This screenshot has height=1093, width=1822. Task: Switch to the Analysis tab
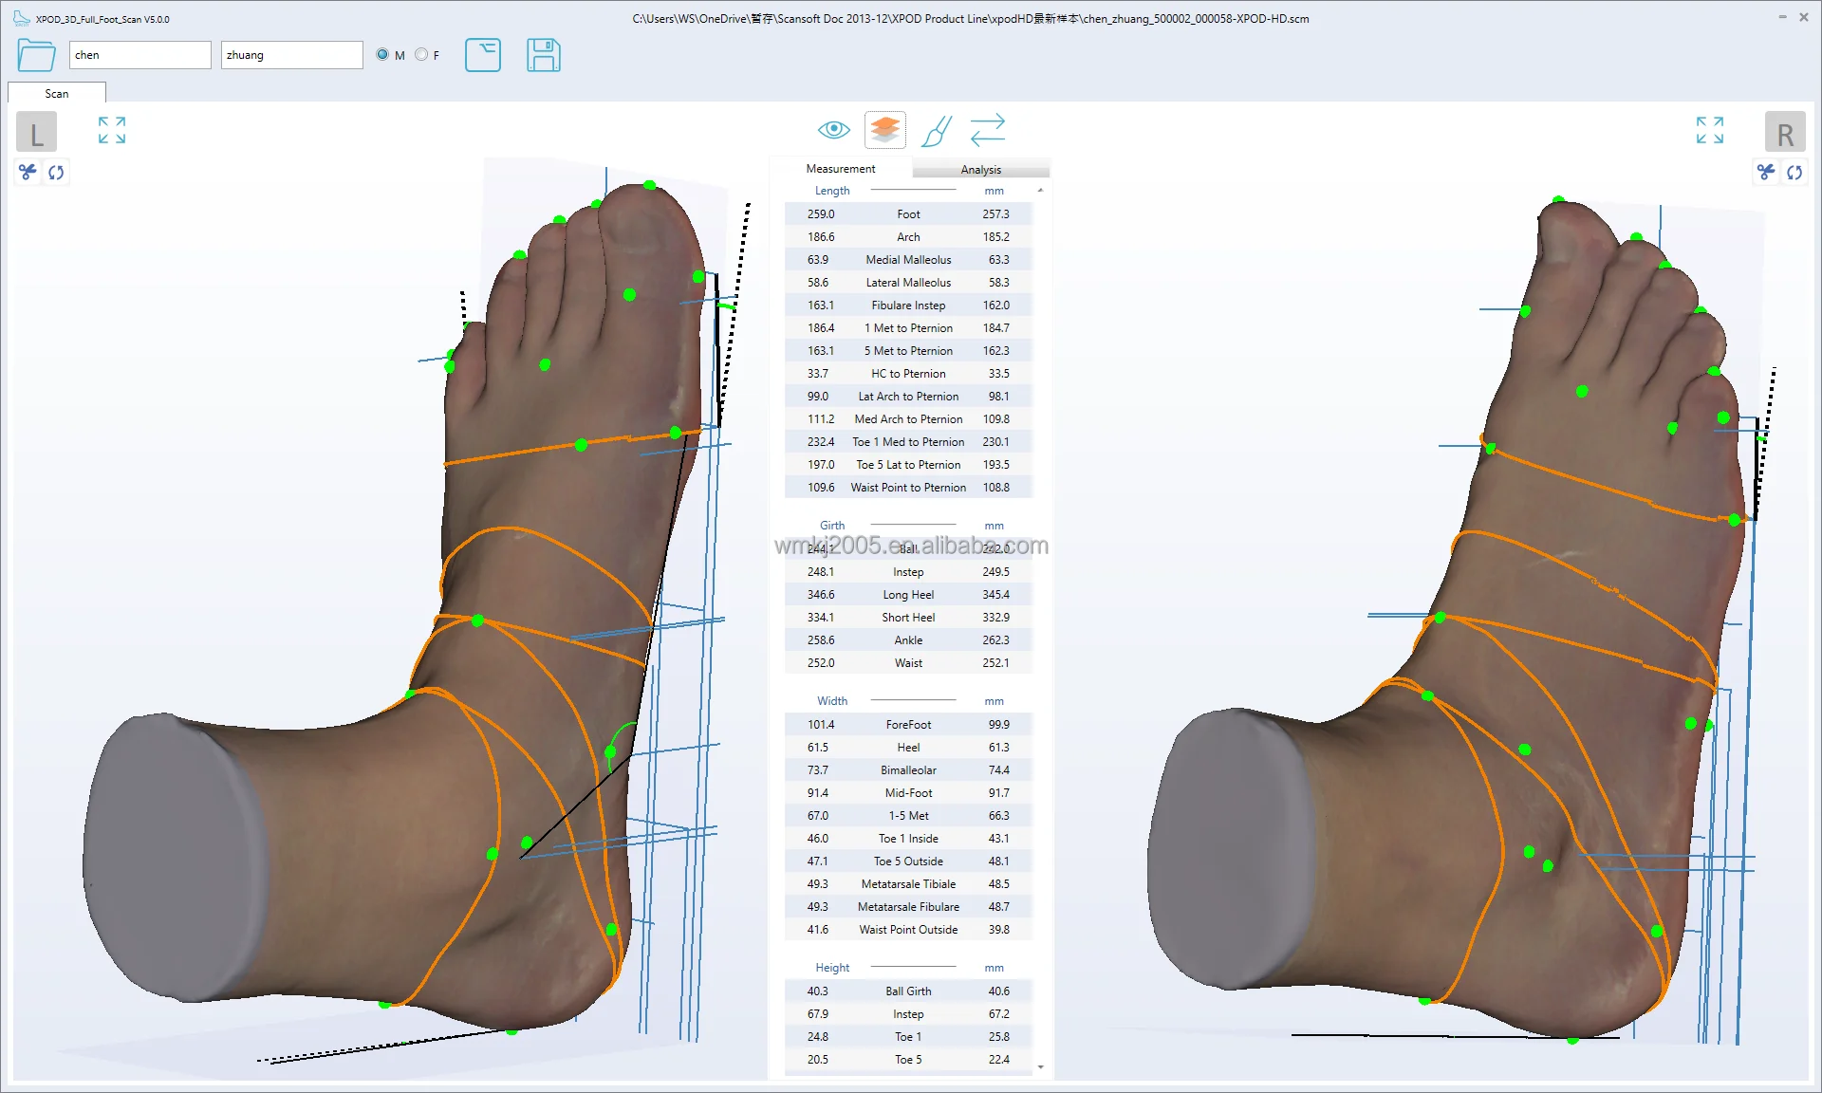[981, 169]
